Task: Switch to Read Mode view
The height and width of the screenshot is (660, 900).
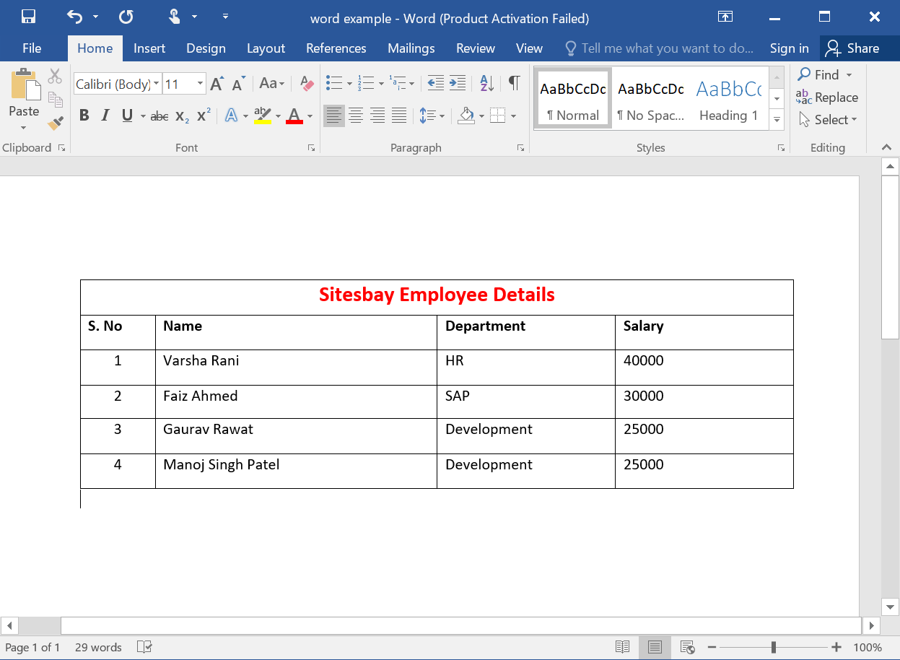Action: click(622, 647)
